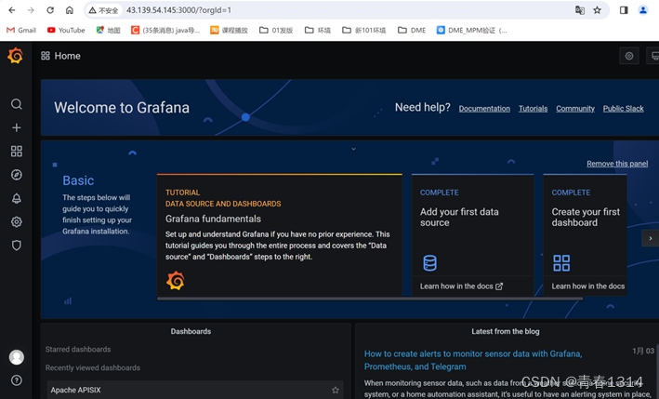
Task: Open the Tutorials help link
Action: pyautogui.click(x=533, y=109)
